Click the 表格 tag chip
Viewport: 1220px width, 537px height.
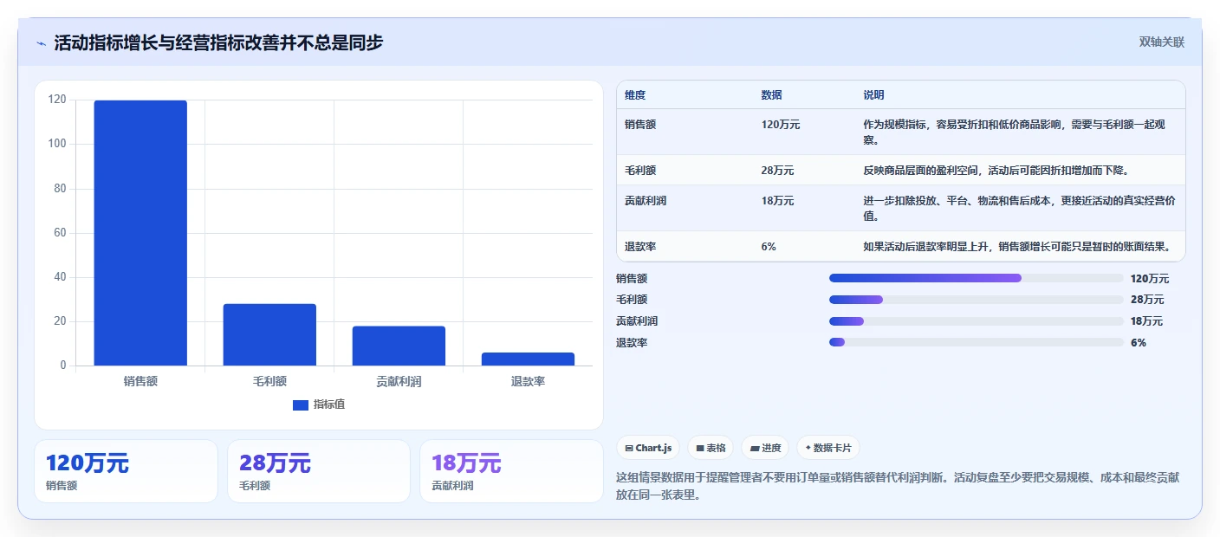coord(711,448)
